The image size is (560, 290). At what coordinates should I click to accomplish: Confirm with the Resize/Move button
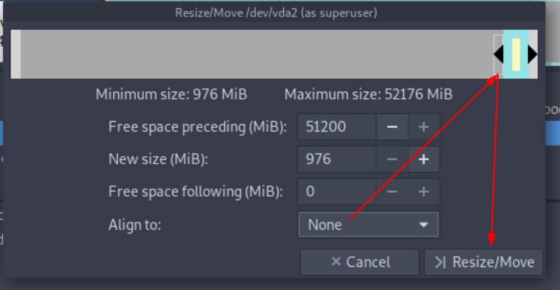point(484,262)
